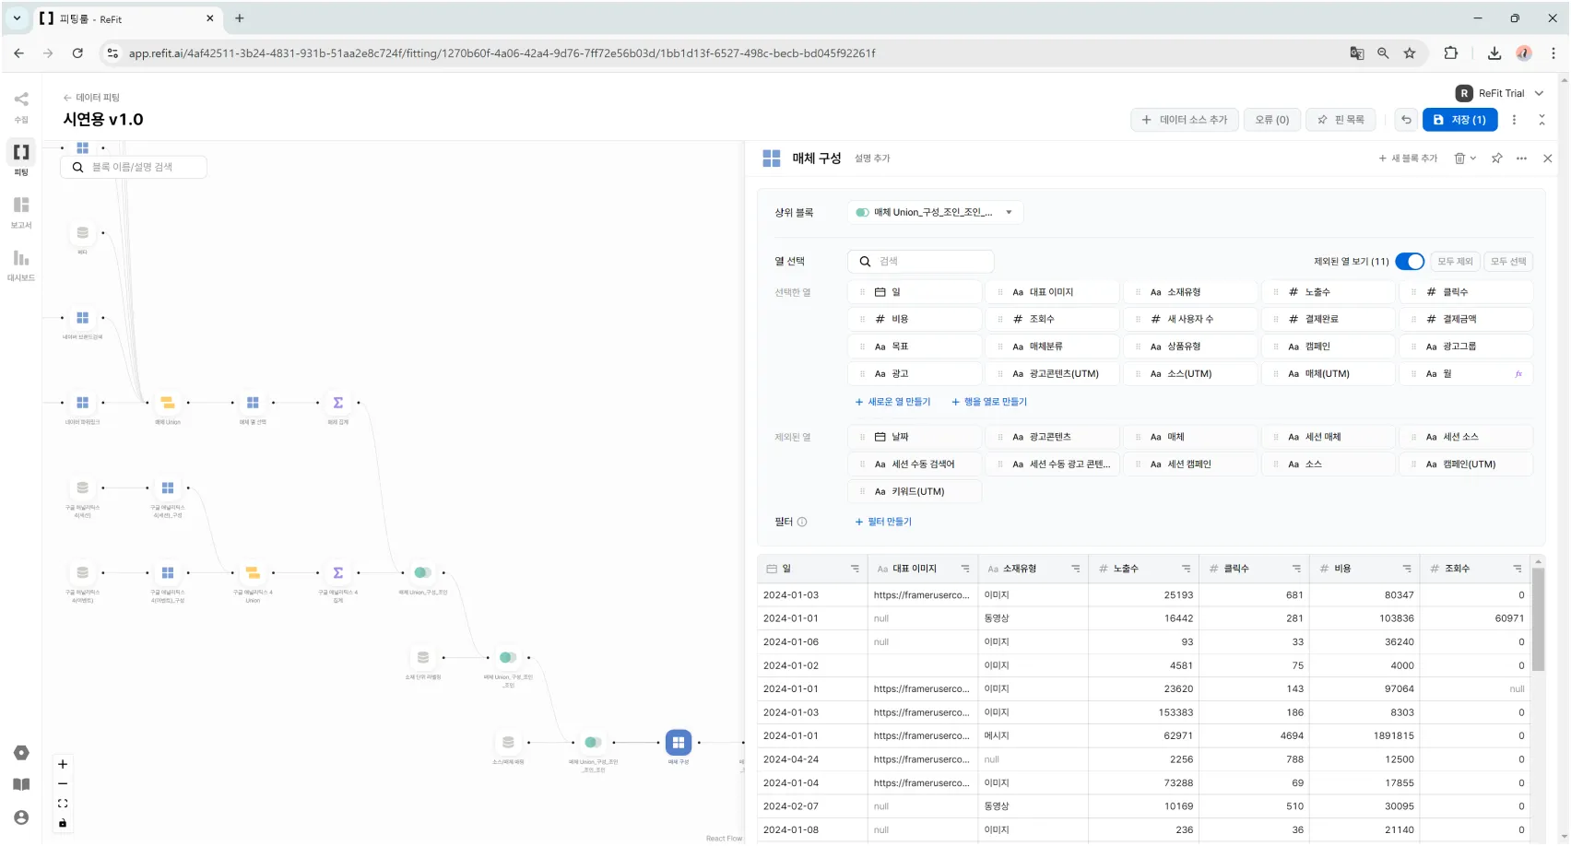
Task: Focus the 열 선택 검색 field
Action: (x=921, y=262)
